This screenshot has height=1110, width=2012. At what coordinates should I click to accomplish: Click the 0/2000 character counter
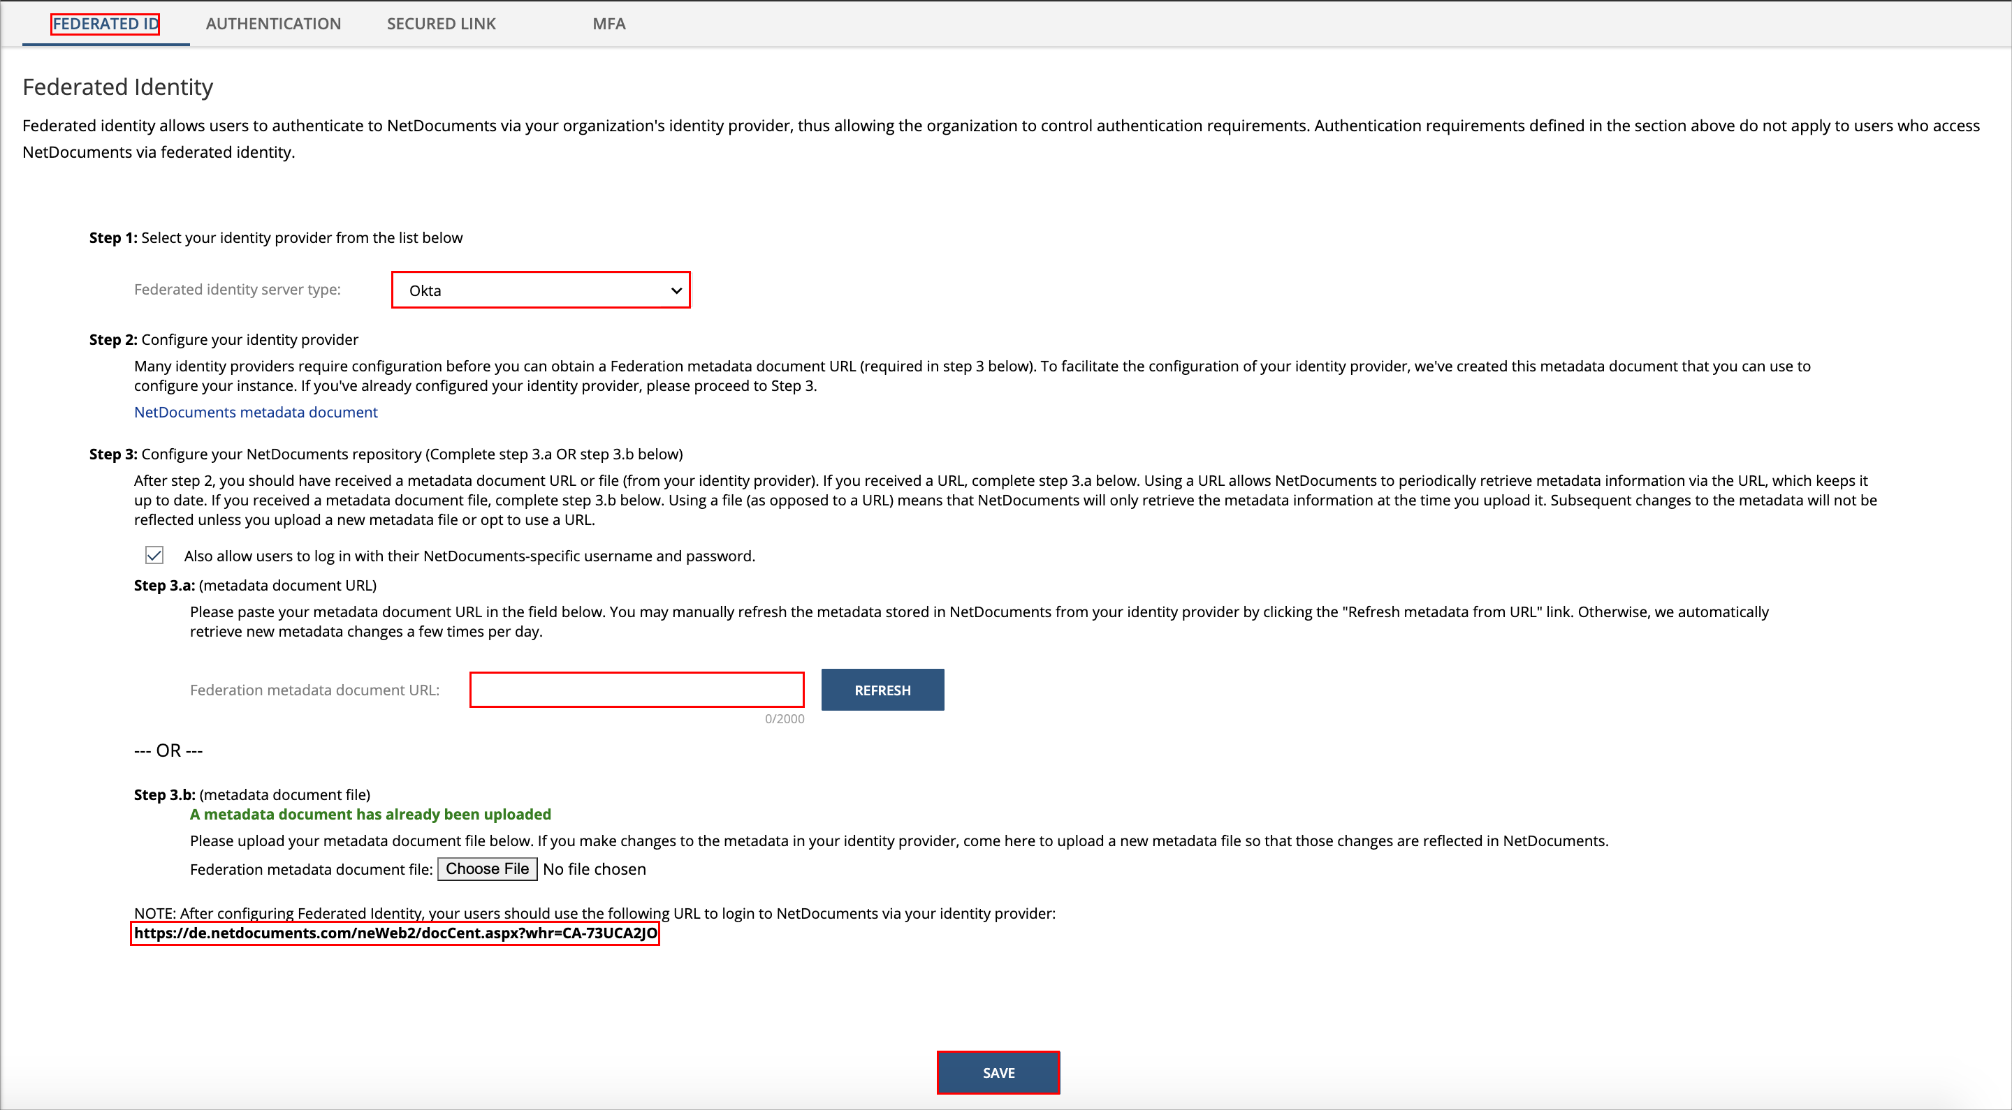tap(784, 719)
